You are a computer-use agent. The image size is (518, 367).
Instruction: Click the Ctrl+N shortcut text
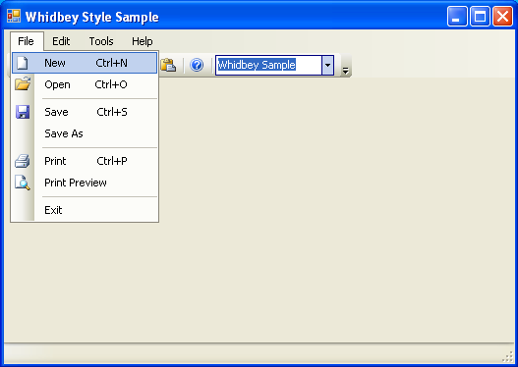click(111, 63)
